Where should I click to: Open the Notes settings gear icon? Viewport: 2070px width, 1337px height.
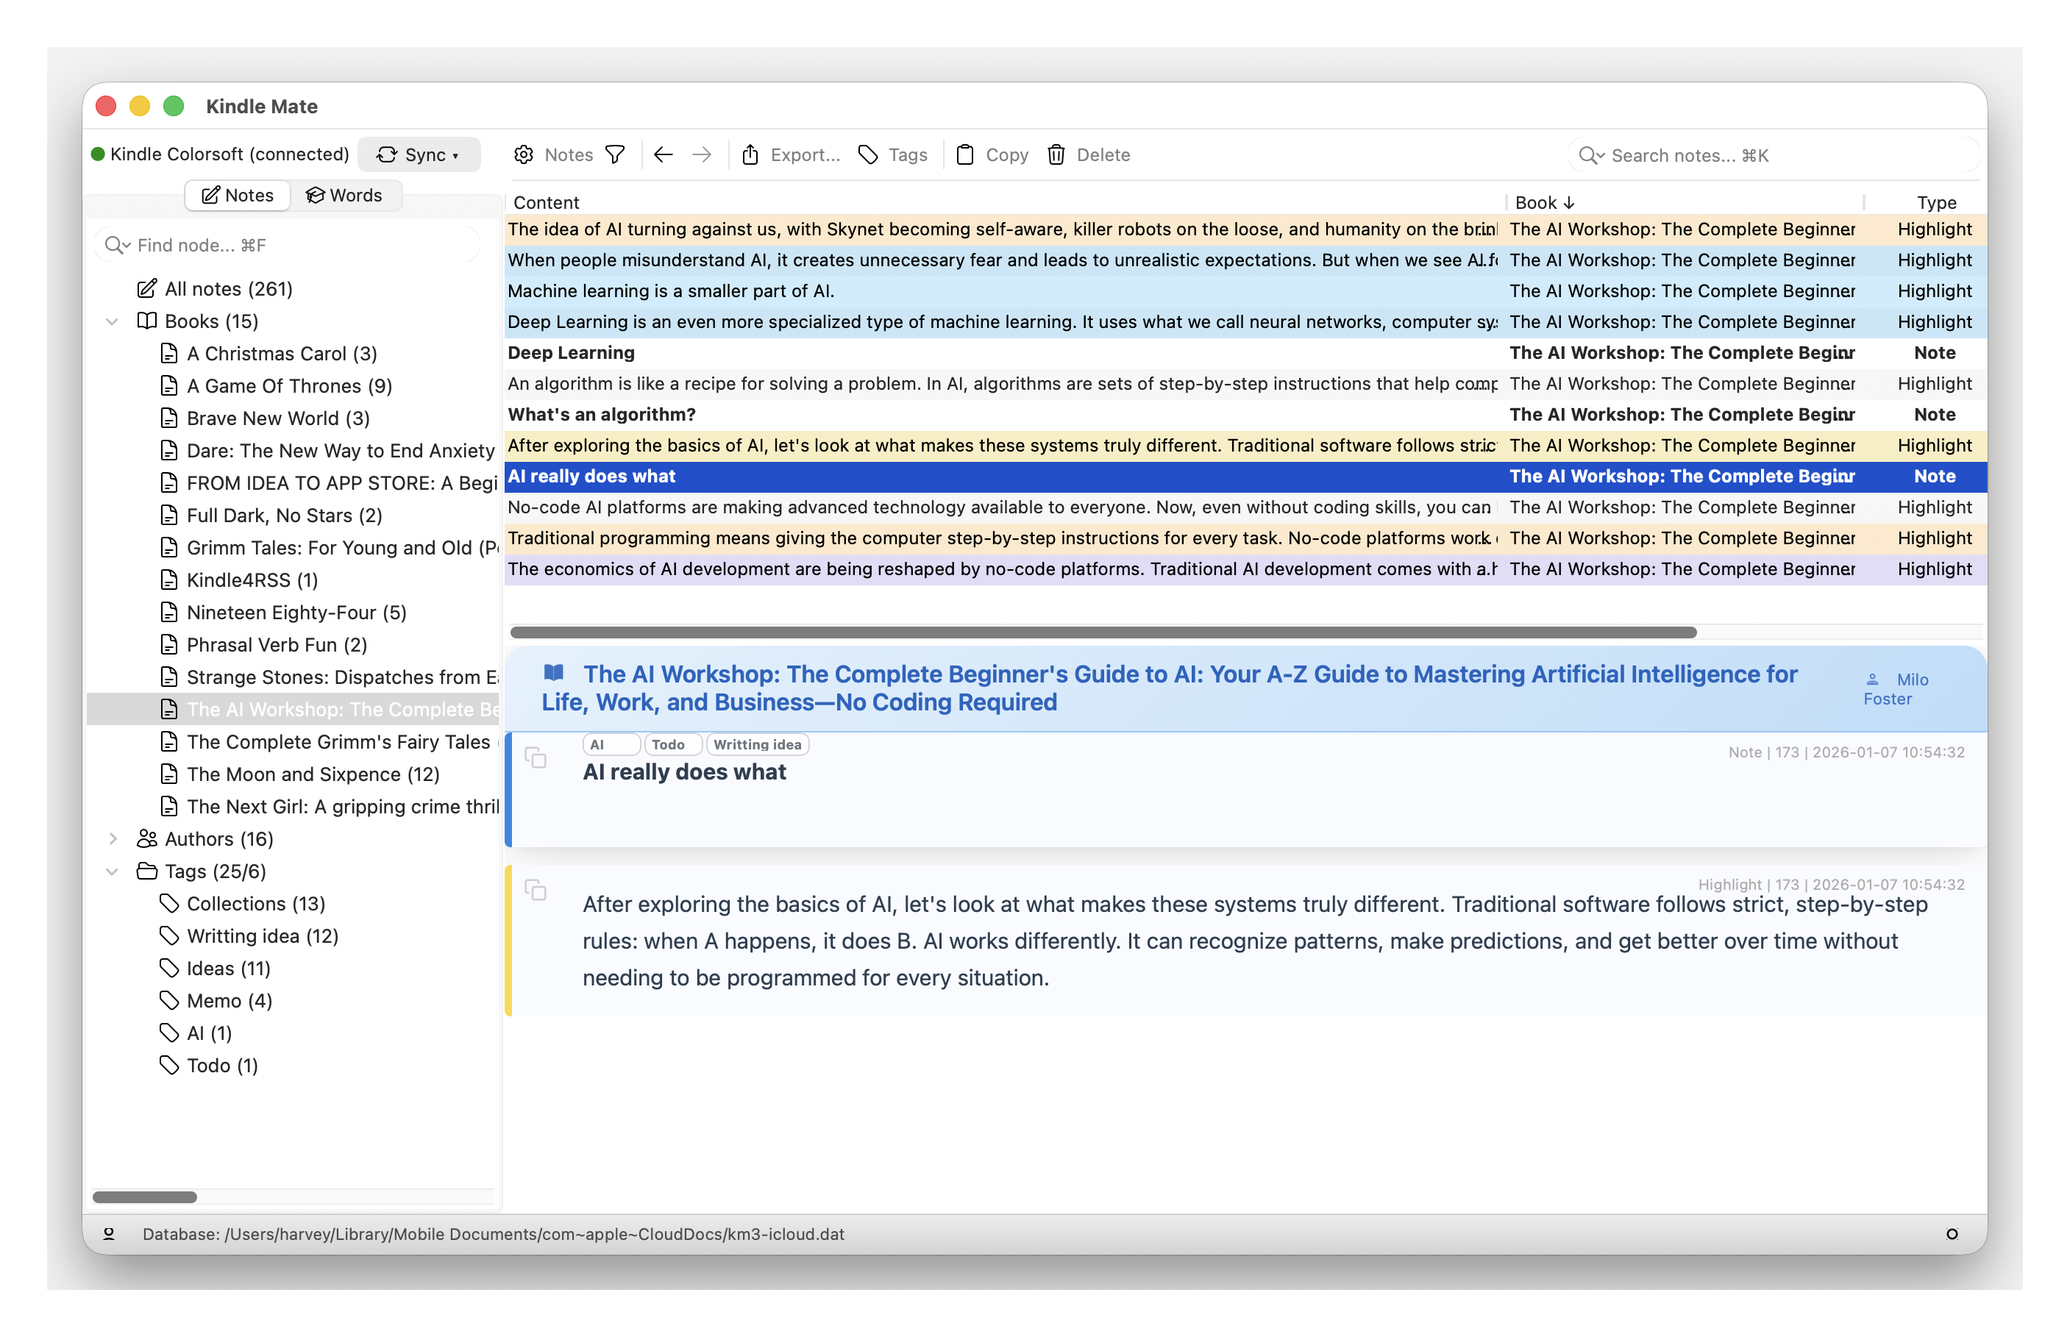click(x=524, y=154)
